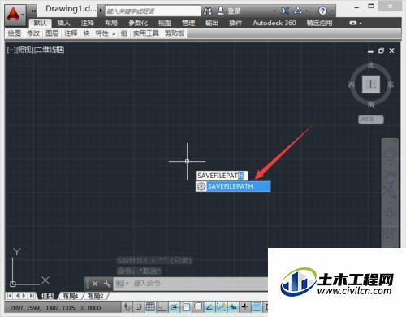Toggle Dynamic UCS in status bar
The image size is (406, 317).
coord(221,307)
